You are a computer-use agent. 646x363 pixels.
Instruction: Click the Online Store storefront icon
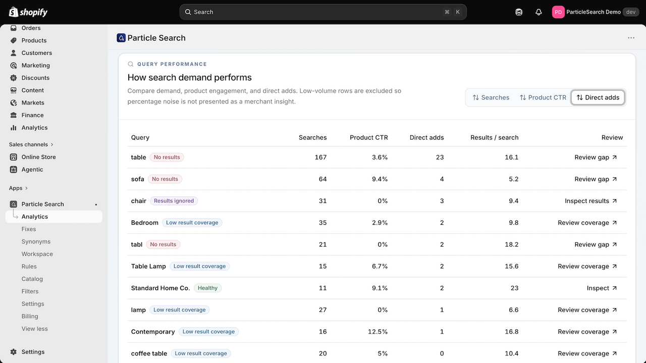tap(14, 157)
